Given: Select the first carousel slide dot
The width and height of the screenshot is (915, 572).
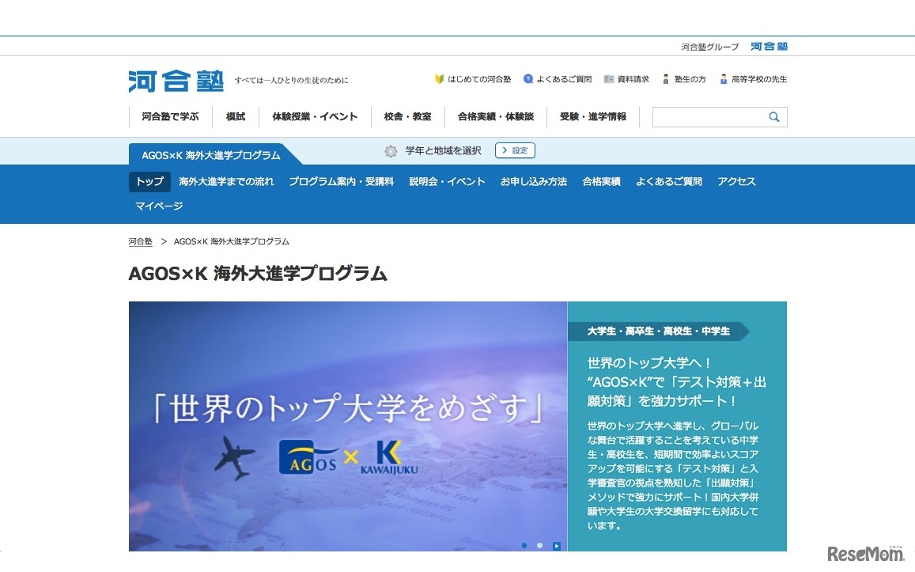Looking at the screenshot, I should coord(524,545).
